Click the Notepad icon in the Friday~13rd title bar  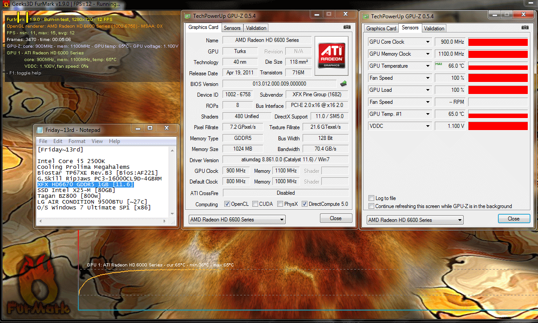pos(40,130)
